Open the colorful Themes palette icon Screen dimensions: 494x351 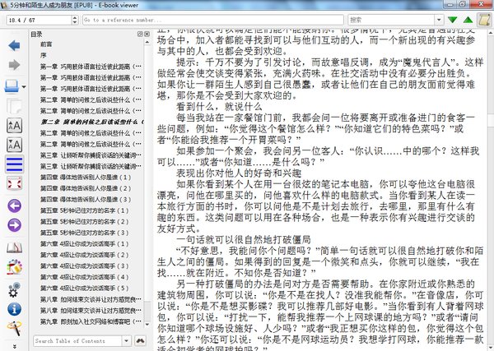(14, 267)
